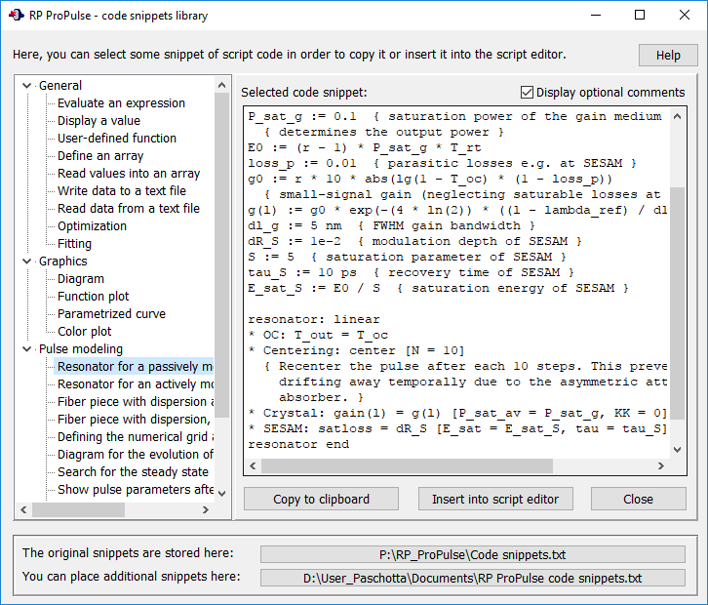
Task: Open the Help button
Action: pyautogui.click(x=668, y=55)
